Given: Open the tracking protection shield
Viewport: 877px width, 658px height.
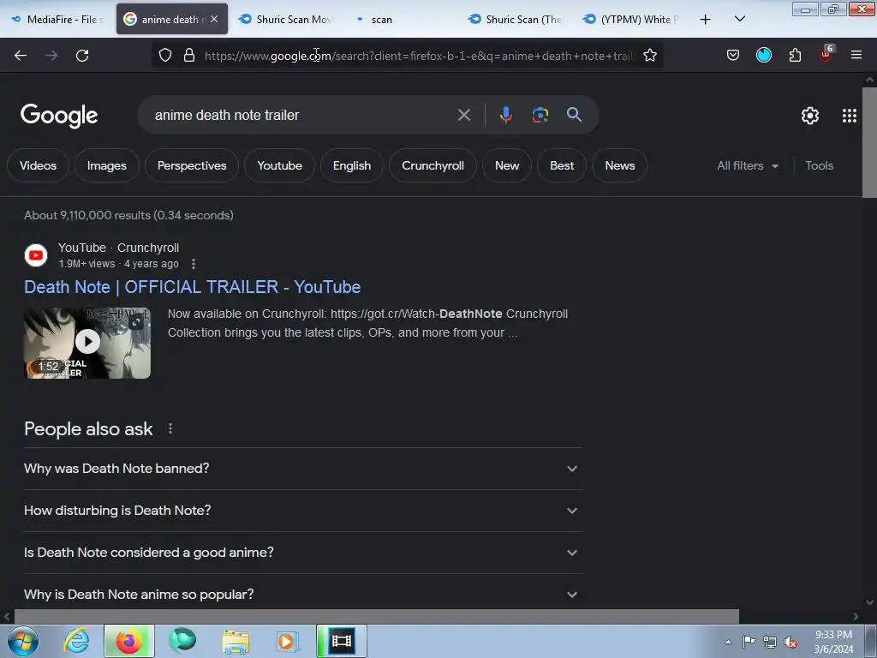Looking at the screenshot, I should click(x=165, y=56).
